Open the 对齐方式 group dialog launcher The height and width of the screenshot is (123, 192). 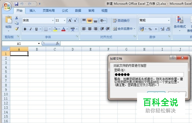coord(135,36)
